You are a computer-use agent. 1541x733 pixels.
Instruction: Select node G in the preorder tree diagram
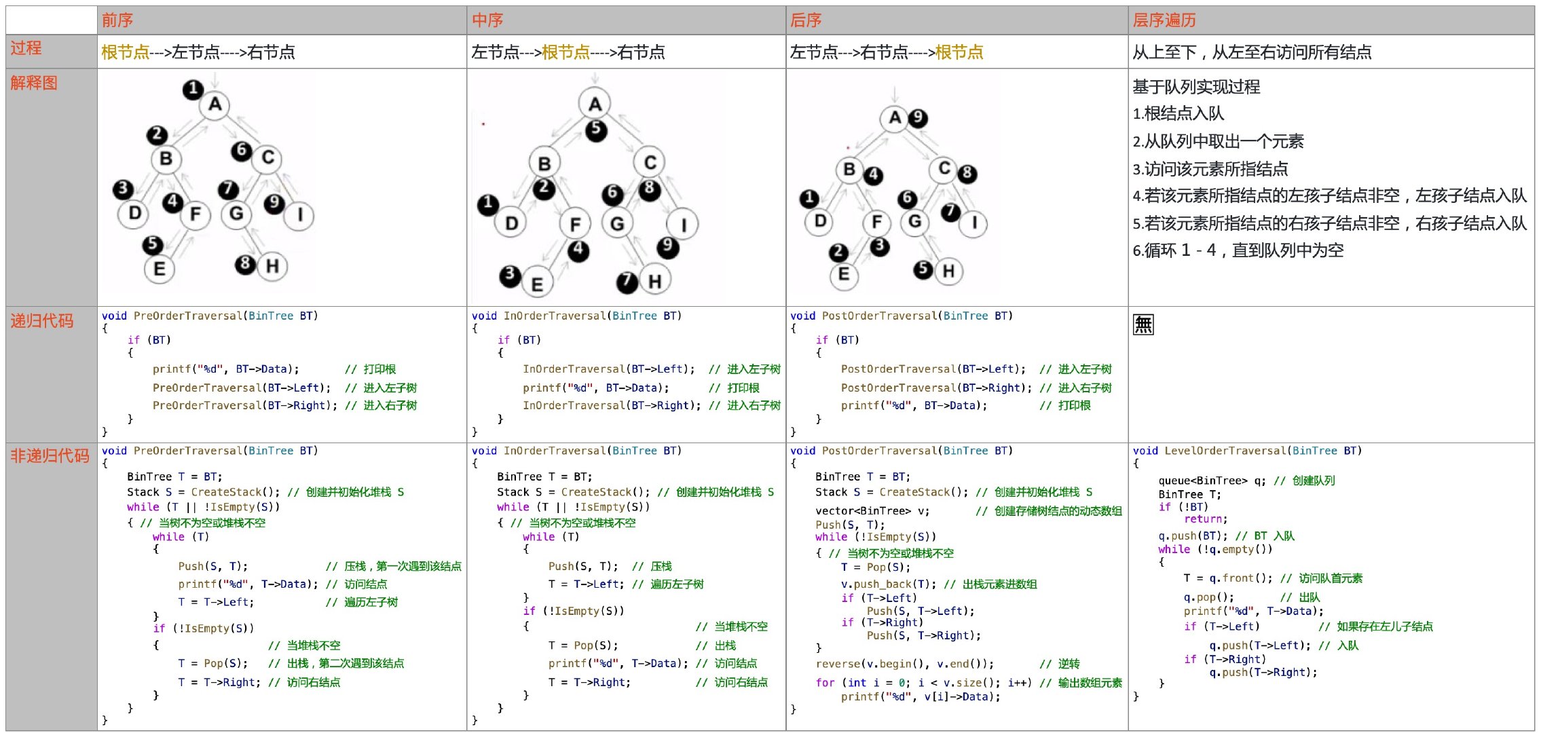(236, 214)
